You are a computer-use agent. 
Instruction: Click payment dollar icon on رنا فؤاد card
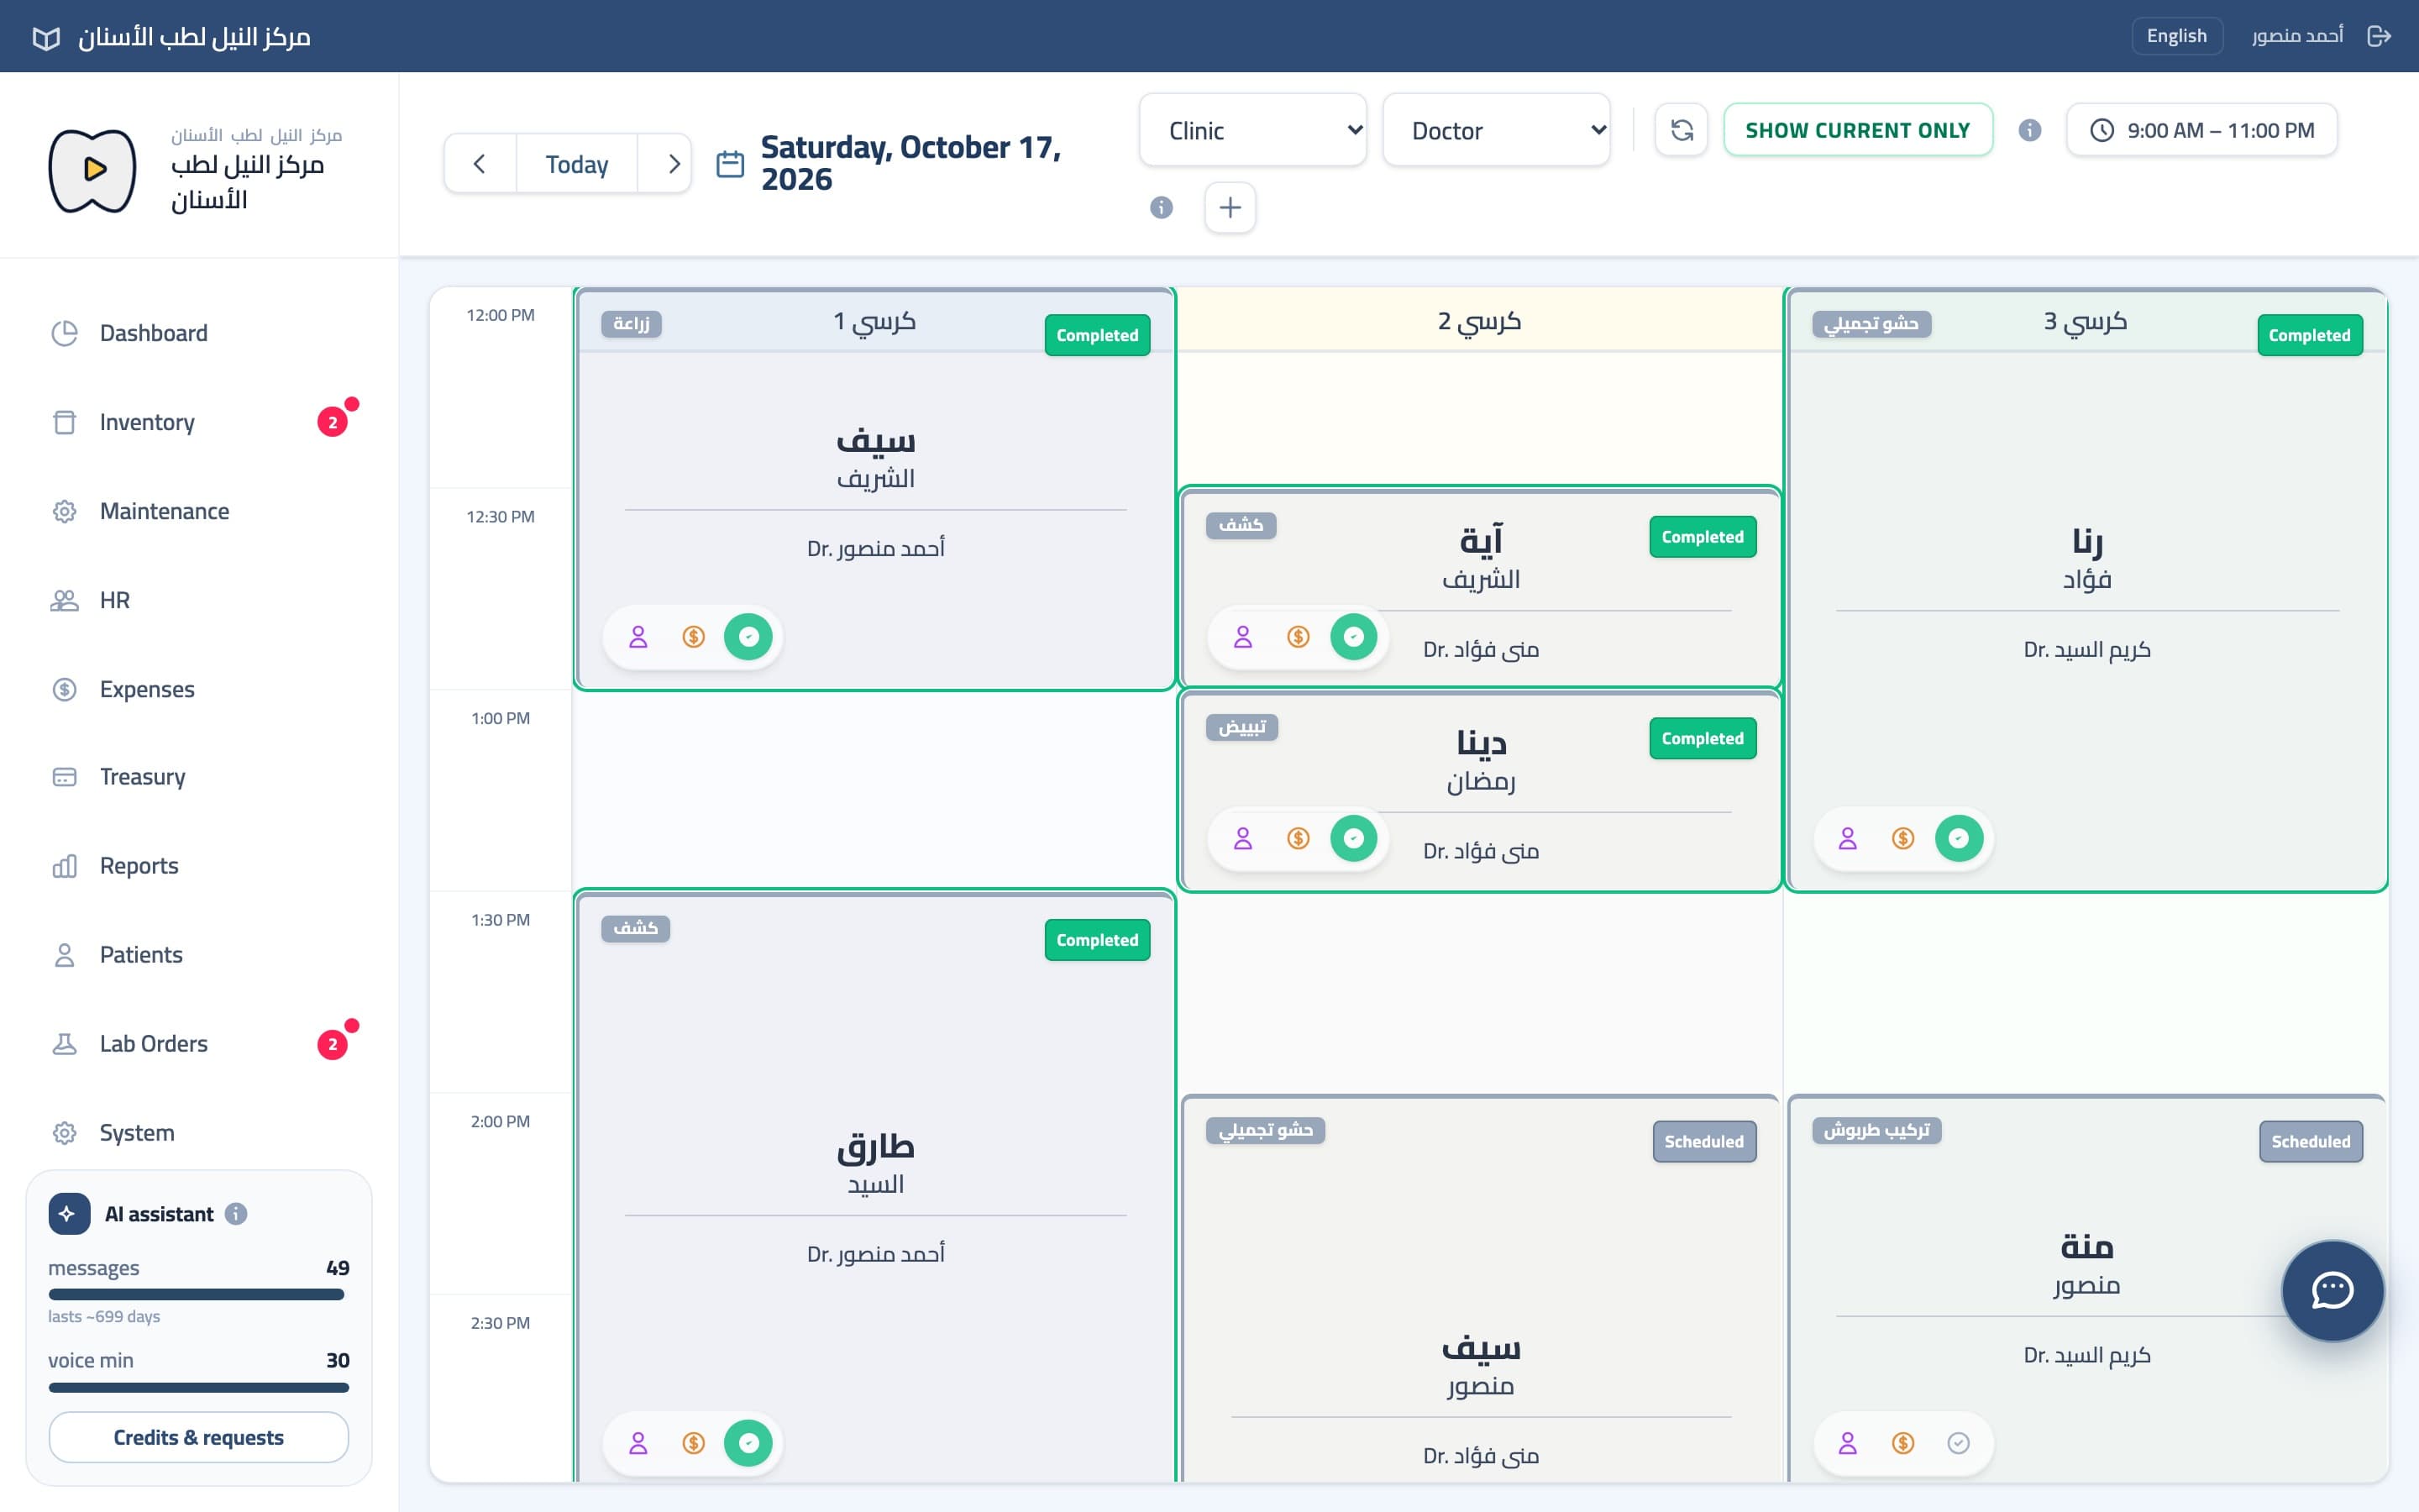[x=1903, y=839]
